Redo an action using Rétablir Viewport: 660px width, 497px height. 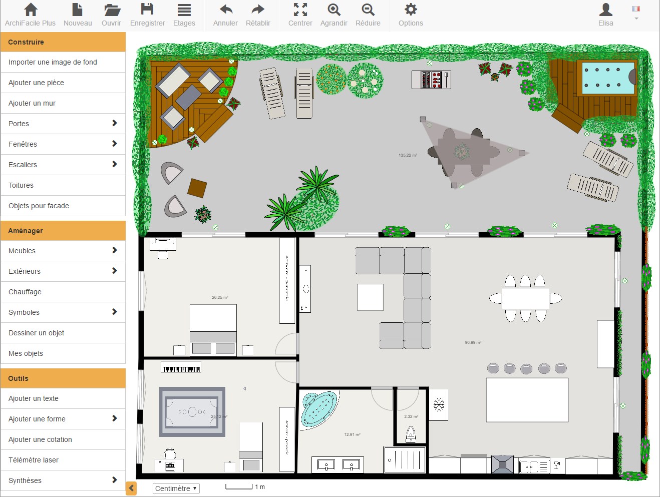click(258, 14)
